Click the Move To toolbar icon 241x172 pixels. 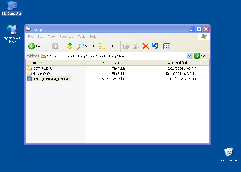coord(126,46)
